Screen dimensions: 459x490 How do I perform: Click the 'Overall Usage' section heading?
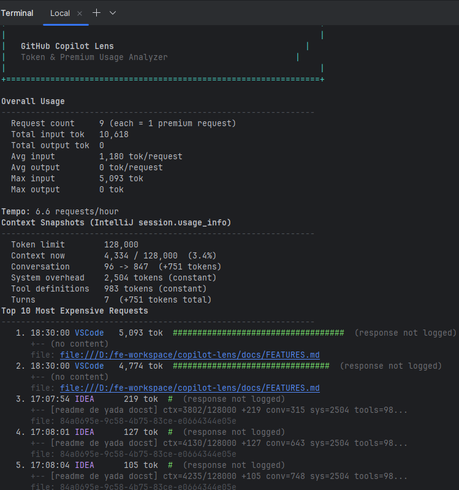click(x=33, y=102)
